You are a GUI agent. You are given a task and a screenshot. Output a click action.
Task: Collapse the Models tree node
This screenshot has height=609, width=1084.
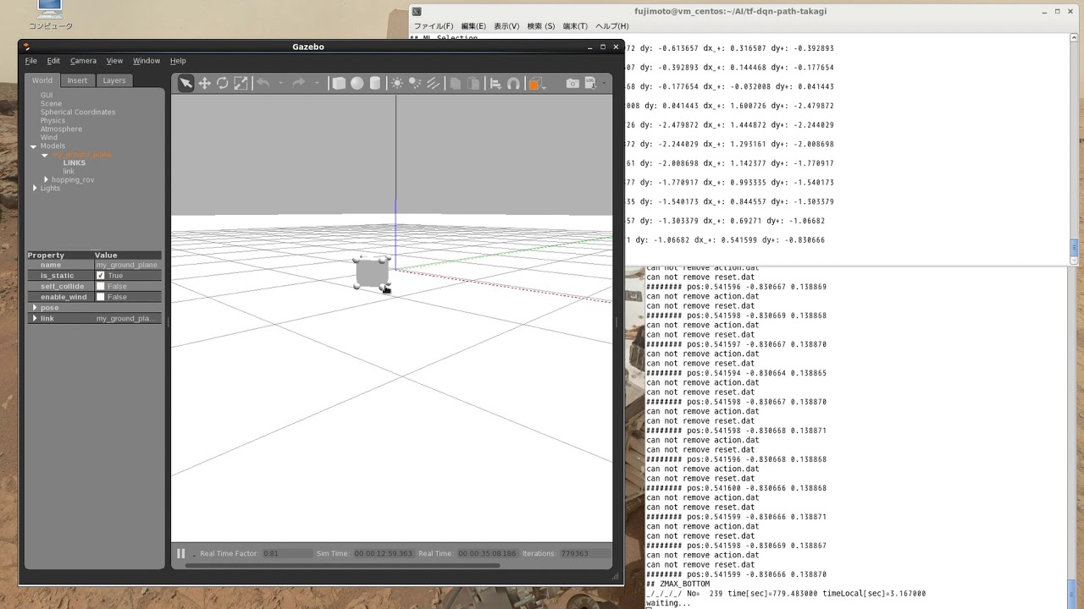pos(34,146)
